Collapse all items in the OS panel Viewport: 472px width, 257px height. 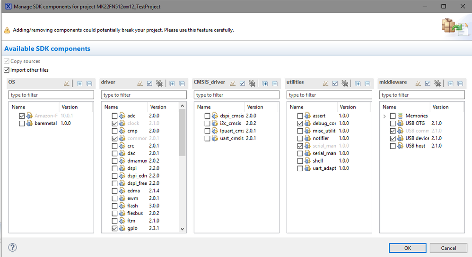(89, 83)
